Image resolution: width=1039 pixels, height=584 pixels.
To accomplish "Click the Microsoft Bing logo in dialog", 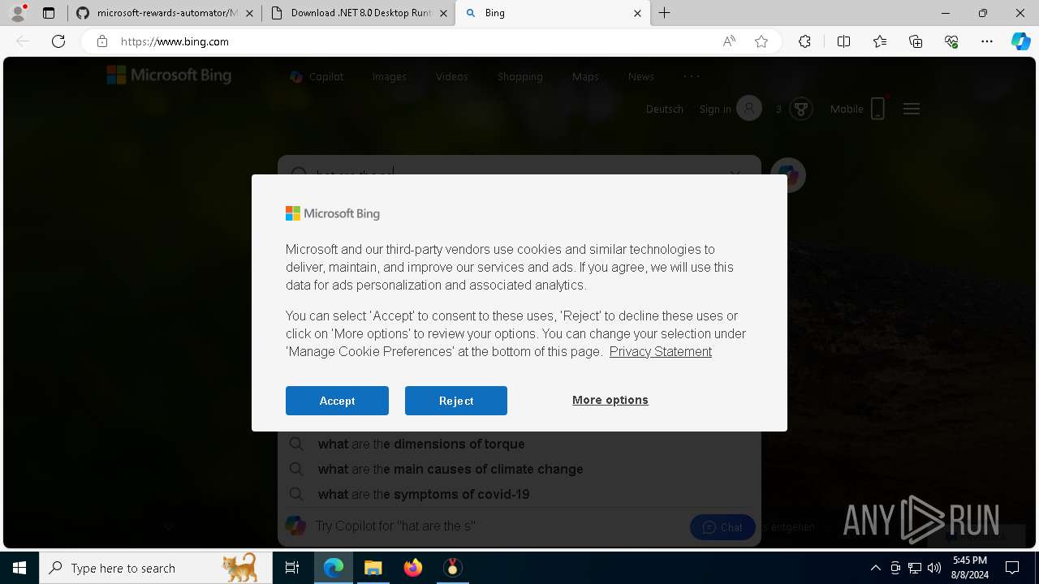I will click(333, 213).
